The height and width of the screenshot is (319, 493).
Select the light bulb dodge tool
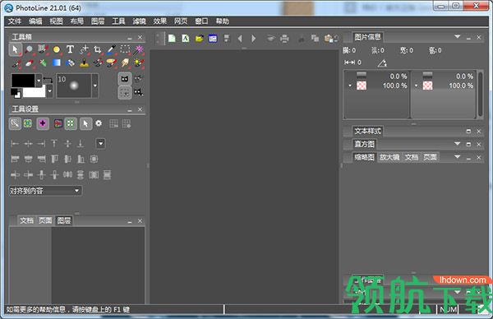(x=139, y=63)
